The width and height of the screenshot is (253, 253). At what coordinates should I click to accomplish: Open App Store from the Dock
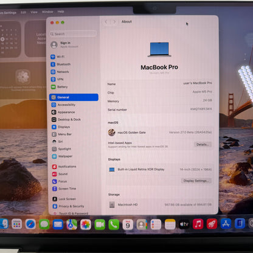pyautogui.click(x=226, y=223)
